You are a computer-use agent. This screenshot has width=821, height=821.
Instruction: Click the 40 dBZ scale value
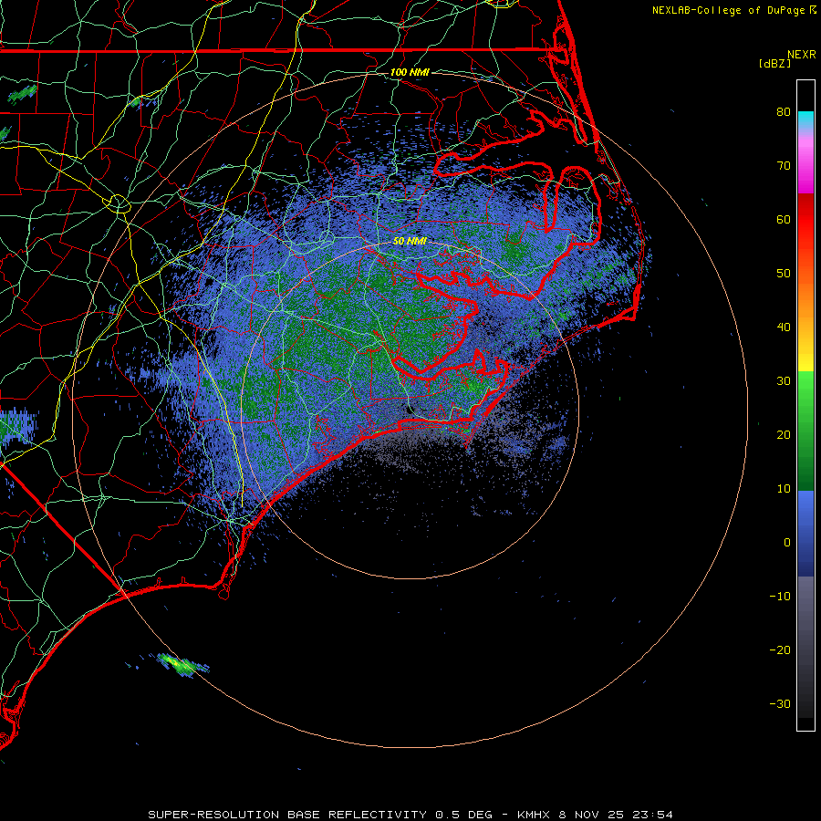pyautogui.click(x=784, y=327)
